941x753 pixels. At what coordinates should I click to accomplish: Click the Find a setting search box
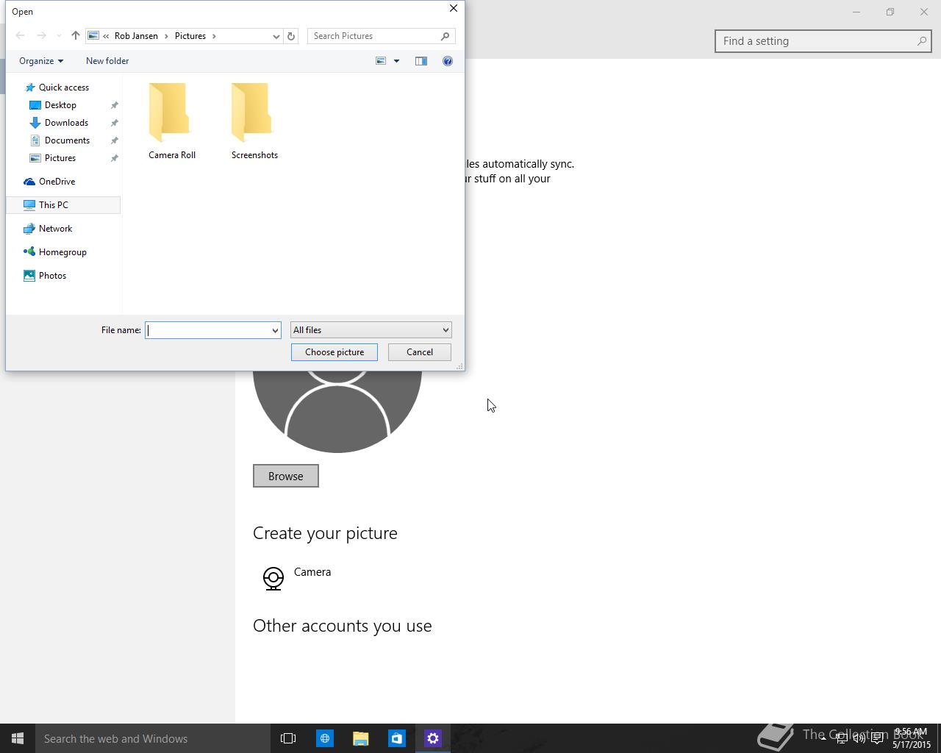click(823, 41)
